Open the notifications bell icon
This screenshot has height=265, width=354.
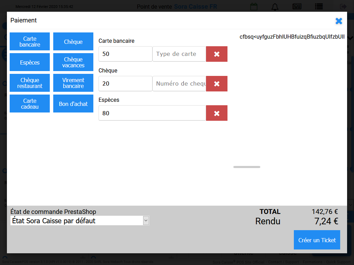pyautogui.click(x=275, y=7)
